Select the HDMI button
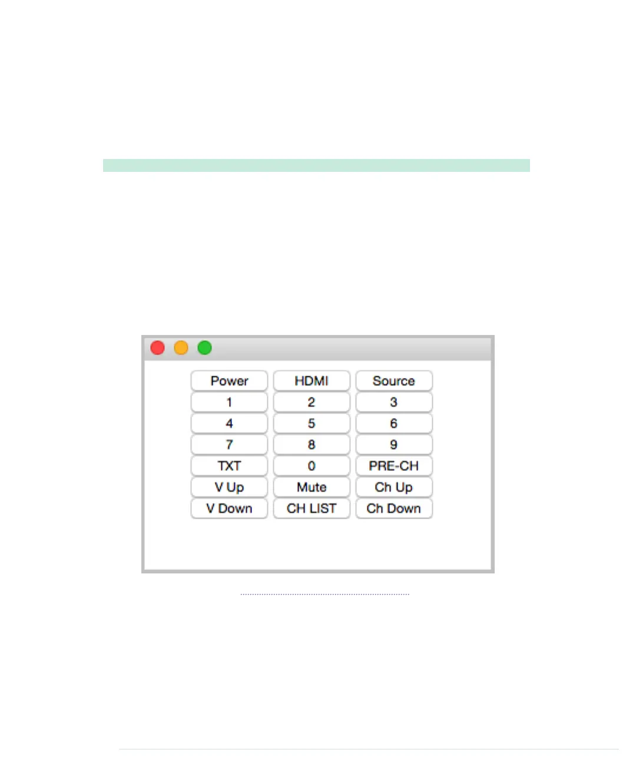The width and height of the screenshot is (636, 763). point(312,381)
